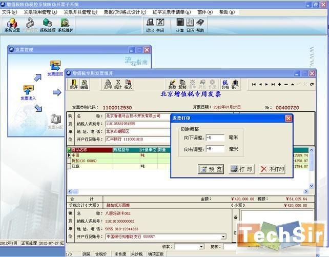Click the 向右调整 margin input field
329x257 pixels.
point(215,149)
